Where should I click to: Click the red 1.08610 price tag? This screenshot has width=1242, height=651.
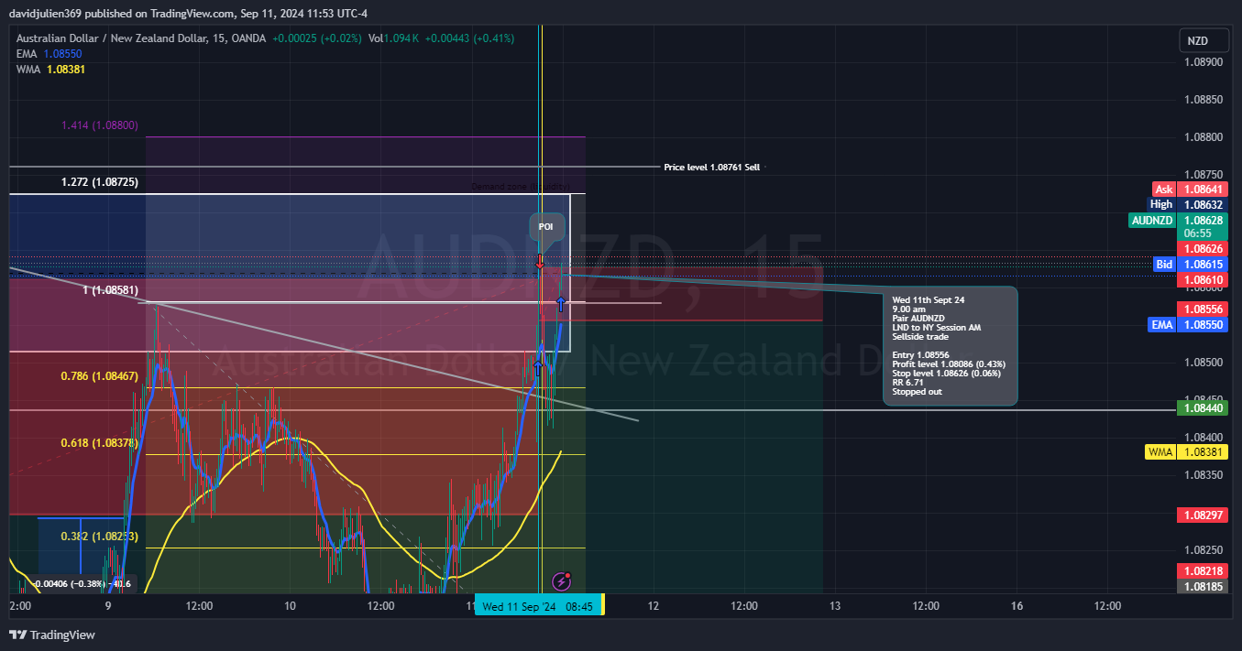tap(1202, 279)
